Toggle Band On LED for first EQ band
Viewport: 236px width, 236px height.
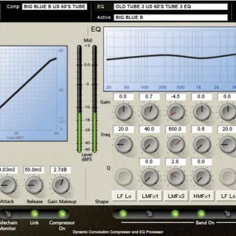123,214
